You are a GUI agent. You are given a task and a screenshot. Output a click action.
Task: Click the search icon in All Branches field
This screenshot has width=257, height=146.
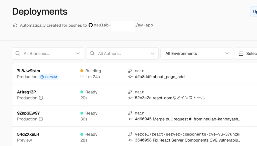(x=18, y=54)
